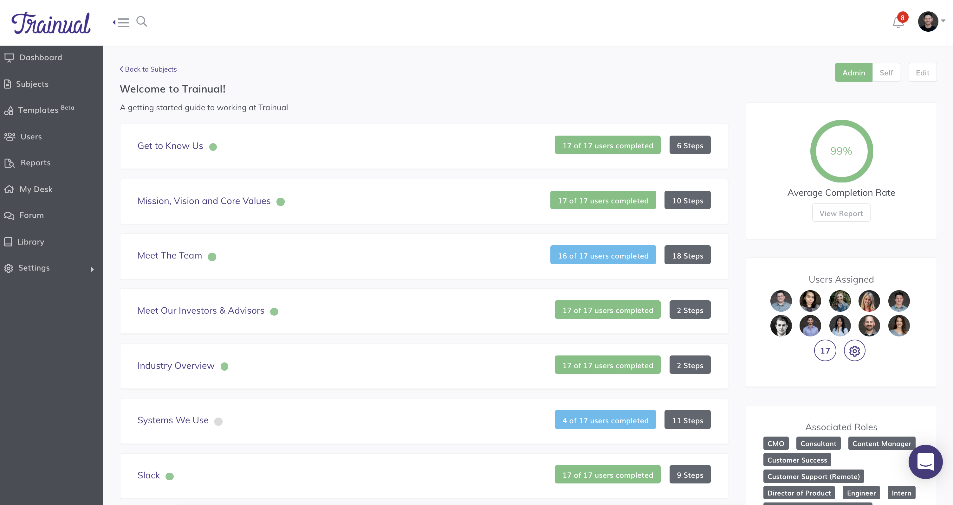
Task: Toggle the Systems We Use grey status dot
Action: tap(218, 421)
